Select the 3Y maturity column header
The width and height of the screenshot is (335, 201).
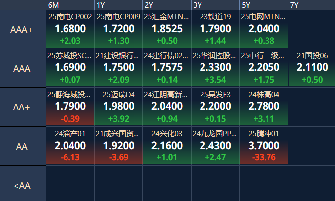pos(215,5)
